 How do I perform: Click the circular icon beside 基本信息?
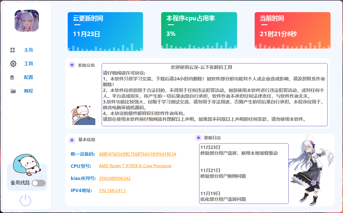[72, 140]
